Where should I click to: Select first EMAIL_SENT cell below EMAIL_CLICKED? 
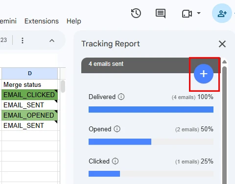(x=30, y=105)
